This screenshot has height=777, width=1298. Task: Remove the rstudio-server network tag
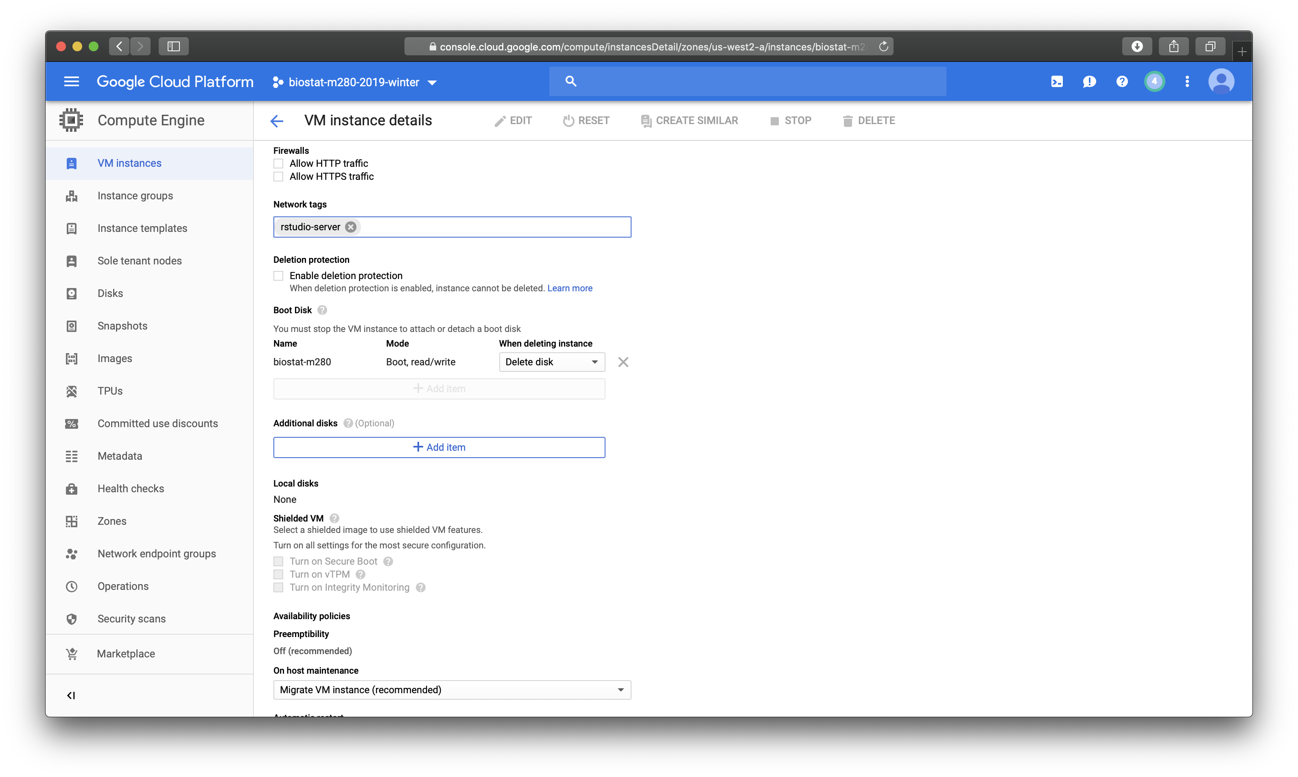click(351, 227)
